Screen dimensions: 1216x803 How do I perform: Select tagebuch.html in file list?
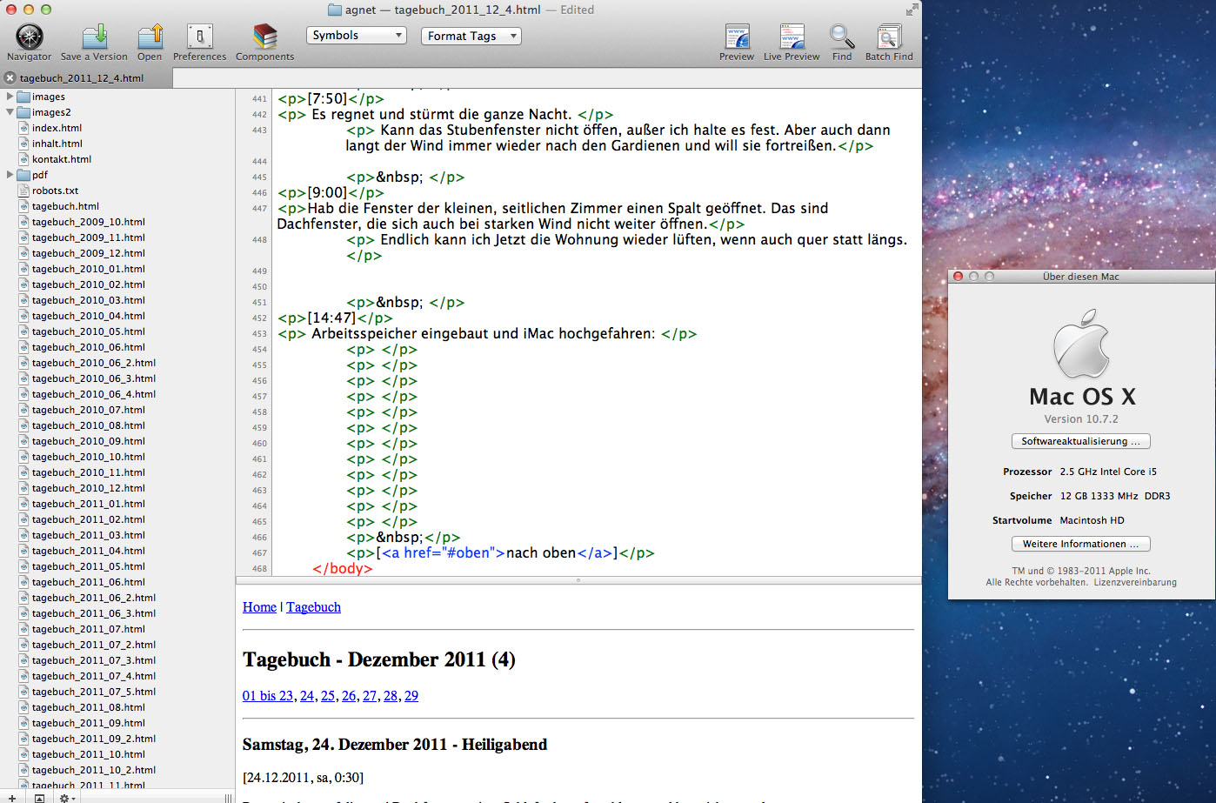click(65, 206)
